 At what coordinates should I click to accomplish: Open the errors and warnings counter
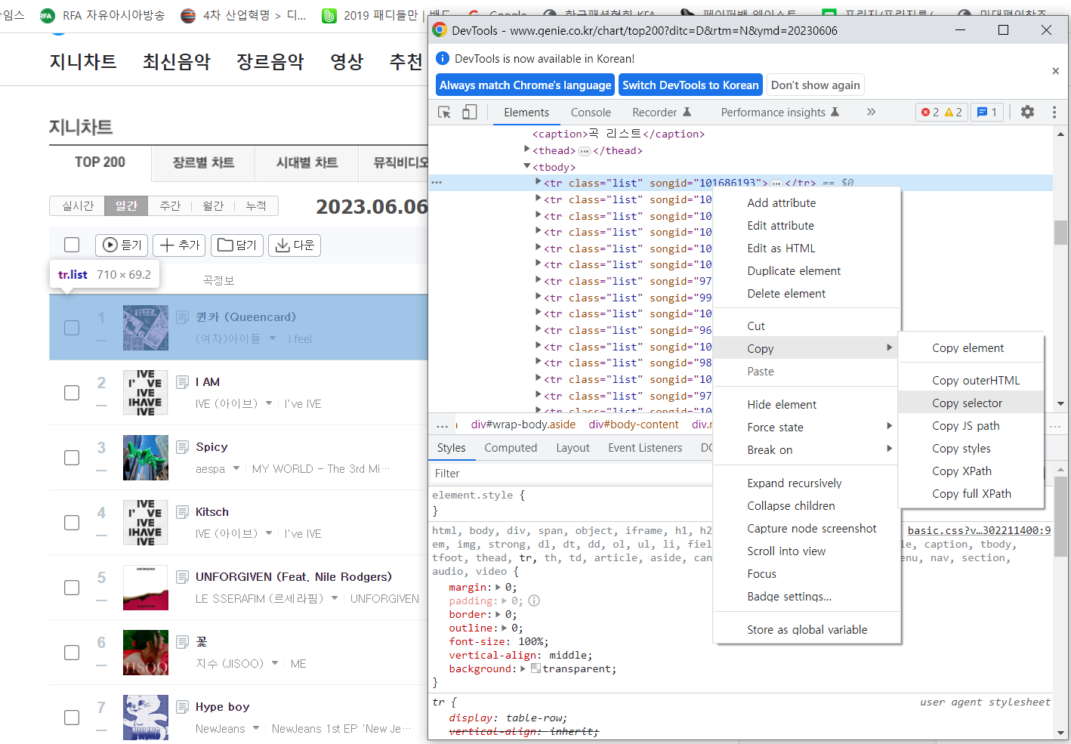(x=941, y=112)
